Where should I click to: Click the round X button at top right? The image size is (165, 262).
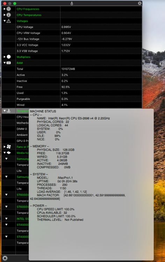pyautogui.click(x=140, y=3)
